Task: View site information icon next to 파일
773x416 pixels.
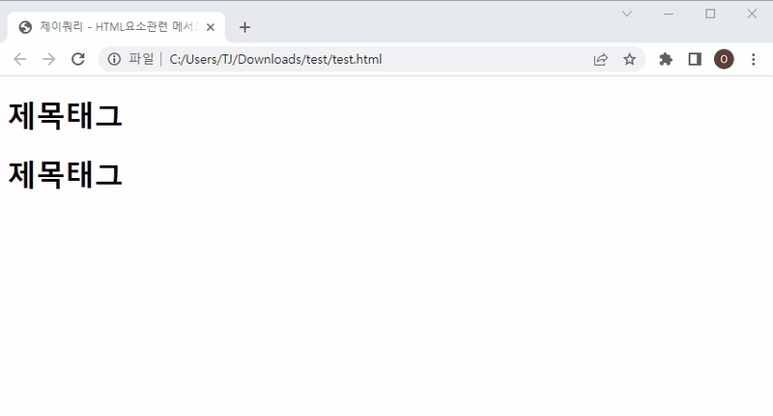Action: click(x=114, y=59)
